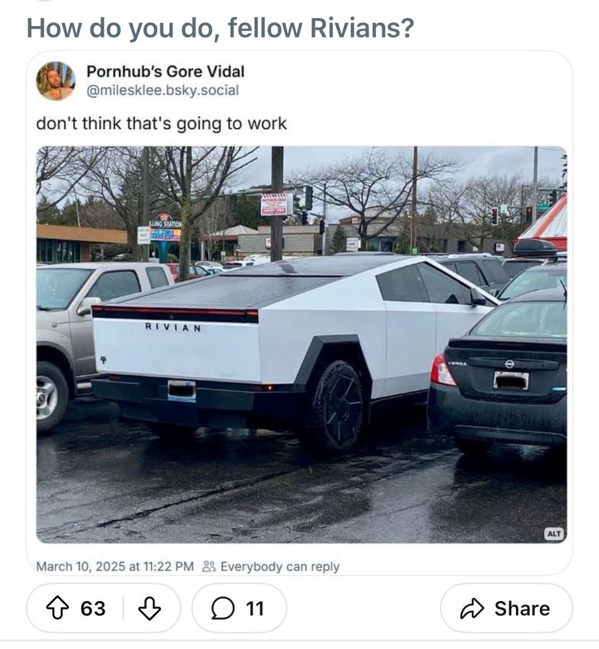Select the Share label text
Screen dimensions: 599x649
pos(522,609)
